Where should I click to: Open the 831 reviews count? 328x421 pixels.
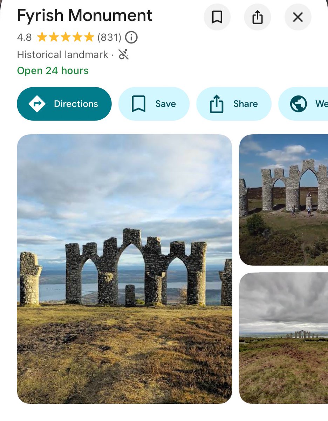[109, 37]
